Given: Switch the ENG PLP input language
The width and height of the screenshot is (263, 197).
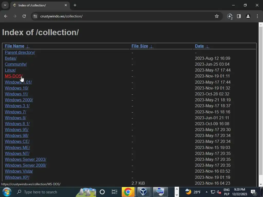Looking at the screenshot, I should coord(227,192).
